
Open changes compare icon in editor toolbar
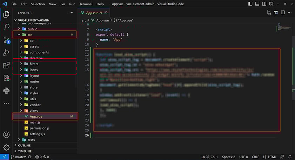coord(269,13)
